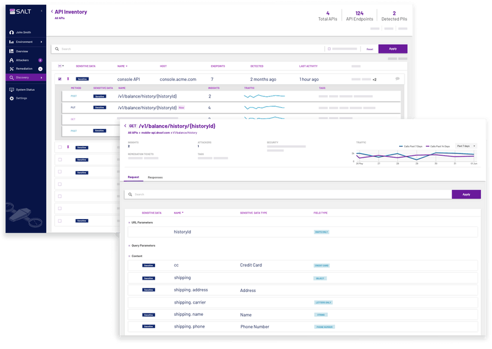Click the API Inventory search field
492x349 pixels.
(x=184, y=48)
